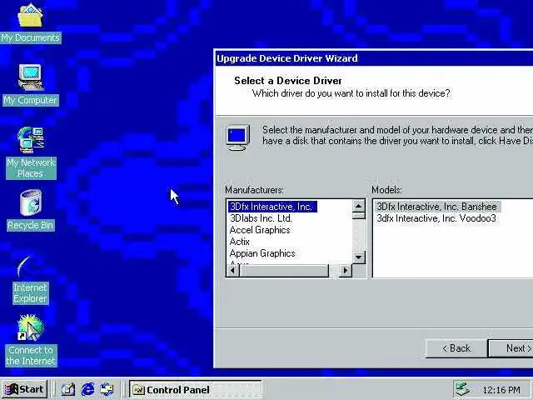This screenshot has height=400, width=533.
Task: Click the system tray hardware icon
Action: point(463,390)
